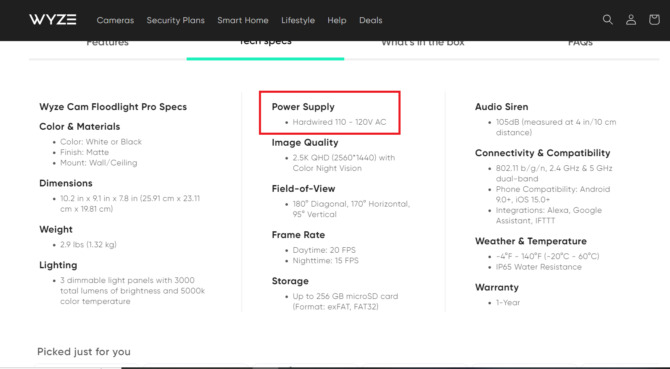Viewport: 670px width, 369px height.
Task: Click the 'Wyze Cam Floodlight Pro Specs' heading
Action: point(113,107)
